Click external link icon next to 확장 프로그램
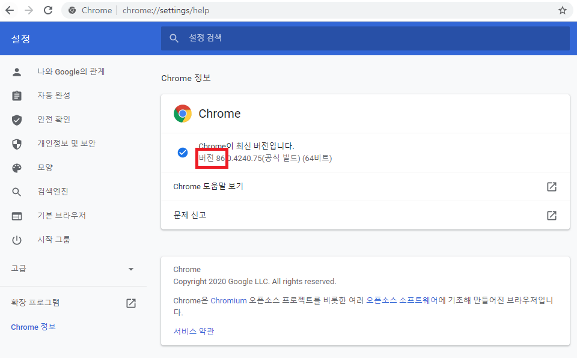The height and width of the screenshot is (358, 577). (131, 303)
